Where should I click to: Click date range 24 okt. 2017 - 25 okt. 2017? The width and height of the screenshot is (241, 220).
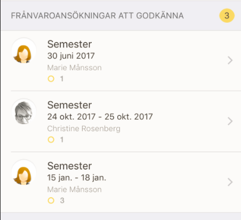[100, 117]
